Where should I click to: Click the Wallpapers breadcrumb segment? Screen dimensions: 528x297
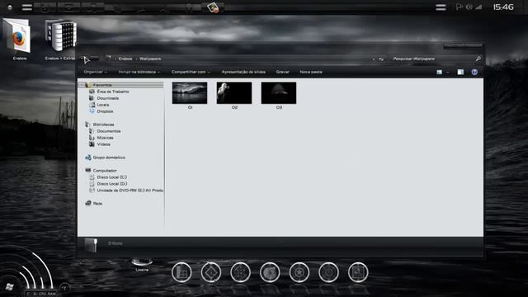coord(150,59)
